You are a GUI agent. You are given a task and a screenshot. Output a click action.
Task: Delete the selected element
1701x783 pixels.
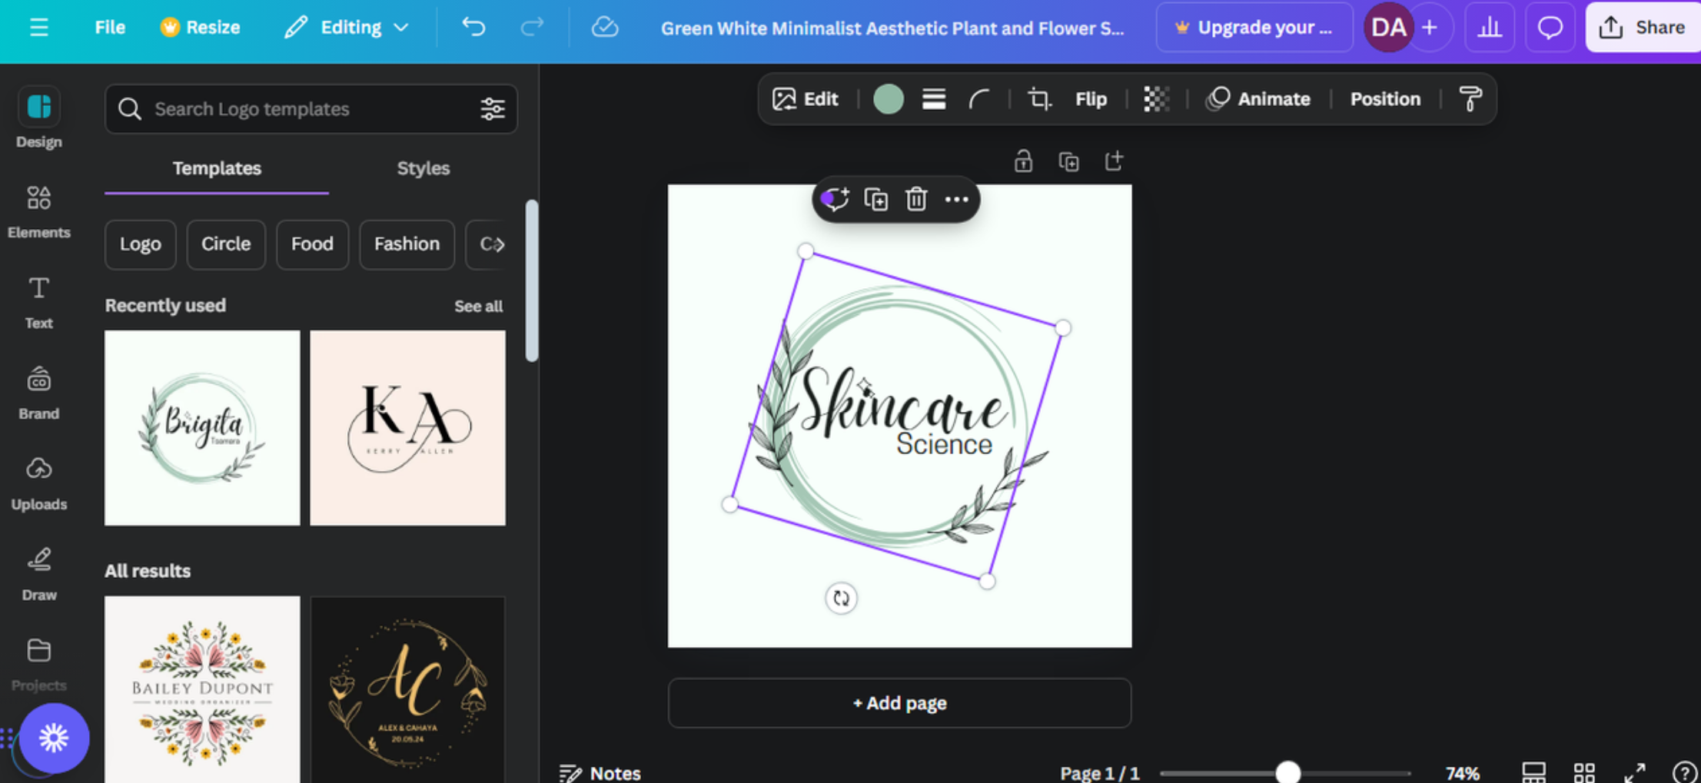915,198
